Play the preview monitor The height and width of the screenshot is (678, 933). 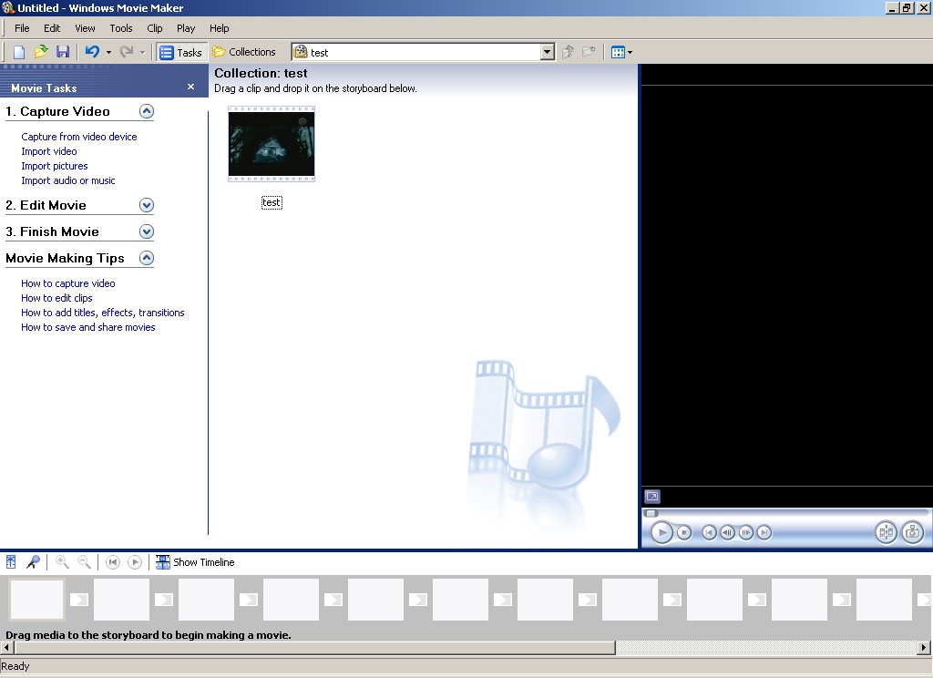661,532
